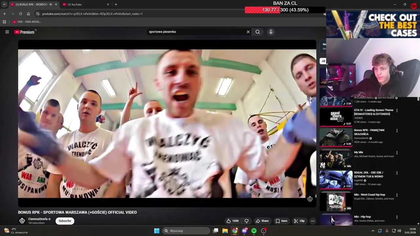Open the taskbar volume speaker control
The height and width of the screenshot is (236, 420).
[x=399, y=231]
